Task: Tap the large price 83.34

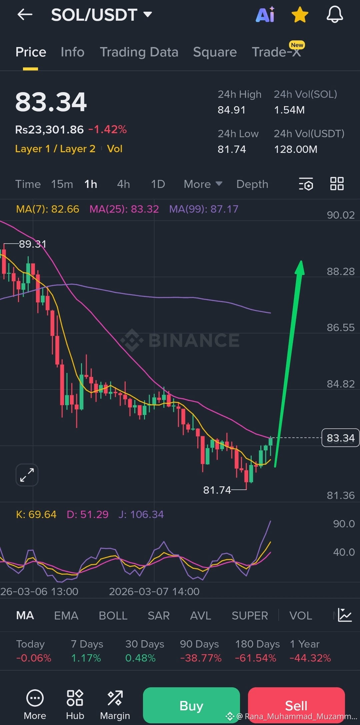Action: coord(51,102)
